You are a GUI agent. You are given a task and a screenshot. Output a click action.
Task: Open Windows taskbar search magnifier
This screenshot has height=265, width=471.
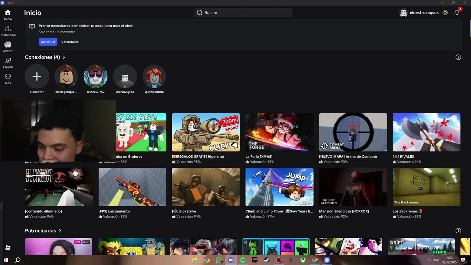pyautogui.click(x=18, y=260)
